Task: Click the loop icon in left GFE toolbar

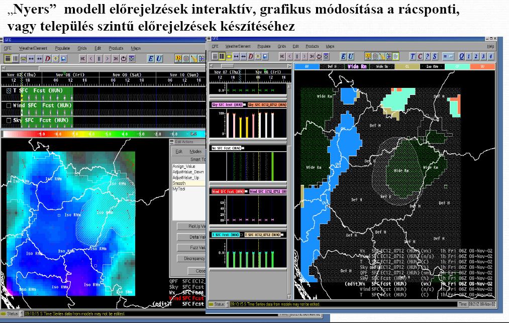Action: tap(123, 59)
